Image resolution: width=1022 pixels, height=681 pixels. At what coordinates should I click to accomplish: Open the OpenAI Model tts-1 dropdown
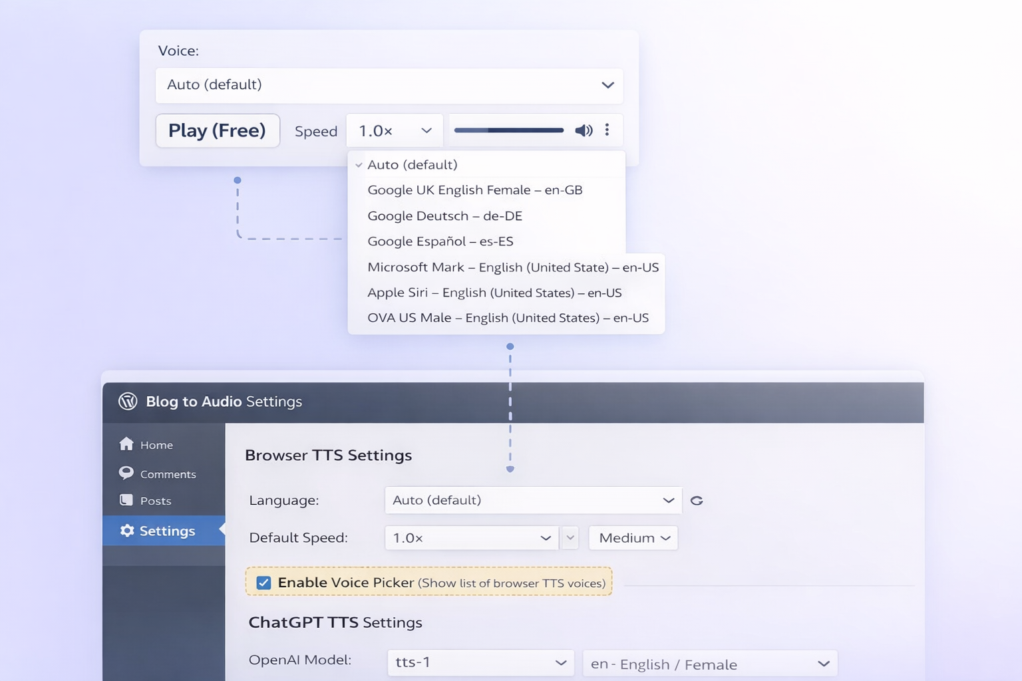click(480, 662)
